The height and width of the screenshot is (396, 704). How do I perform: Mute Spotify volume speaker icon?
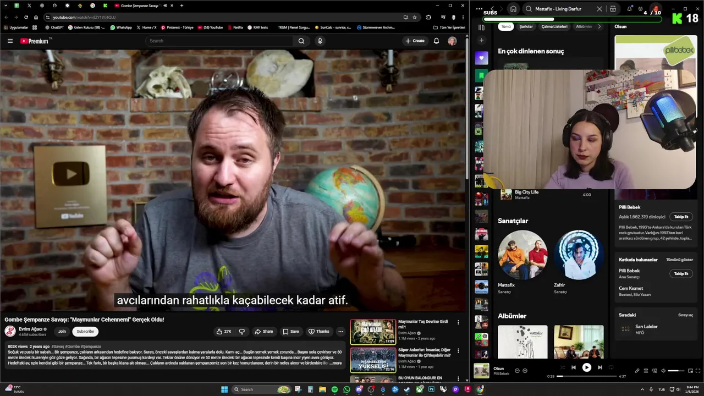(663, 371)
